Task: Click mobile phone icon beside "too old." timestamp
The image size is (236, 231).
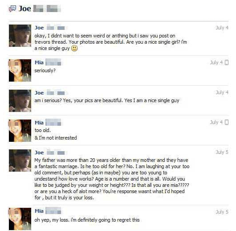Action: tap(227, 122)
